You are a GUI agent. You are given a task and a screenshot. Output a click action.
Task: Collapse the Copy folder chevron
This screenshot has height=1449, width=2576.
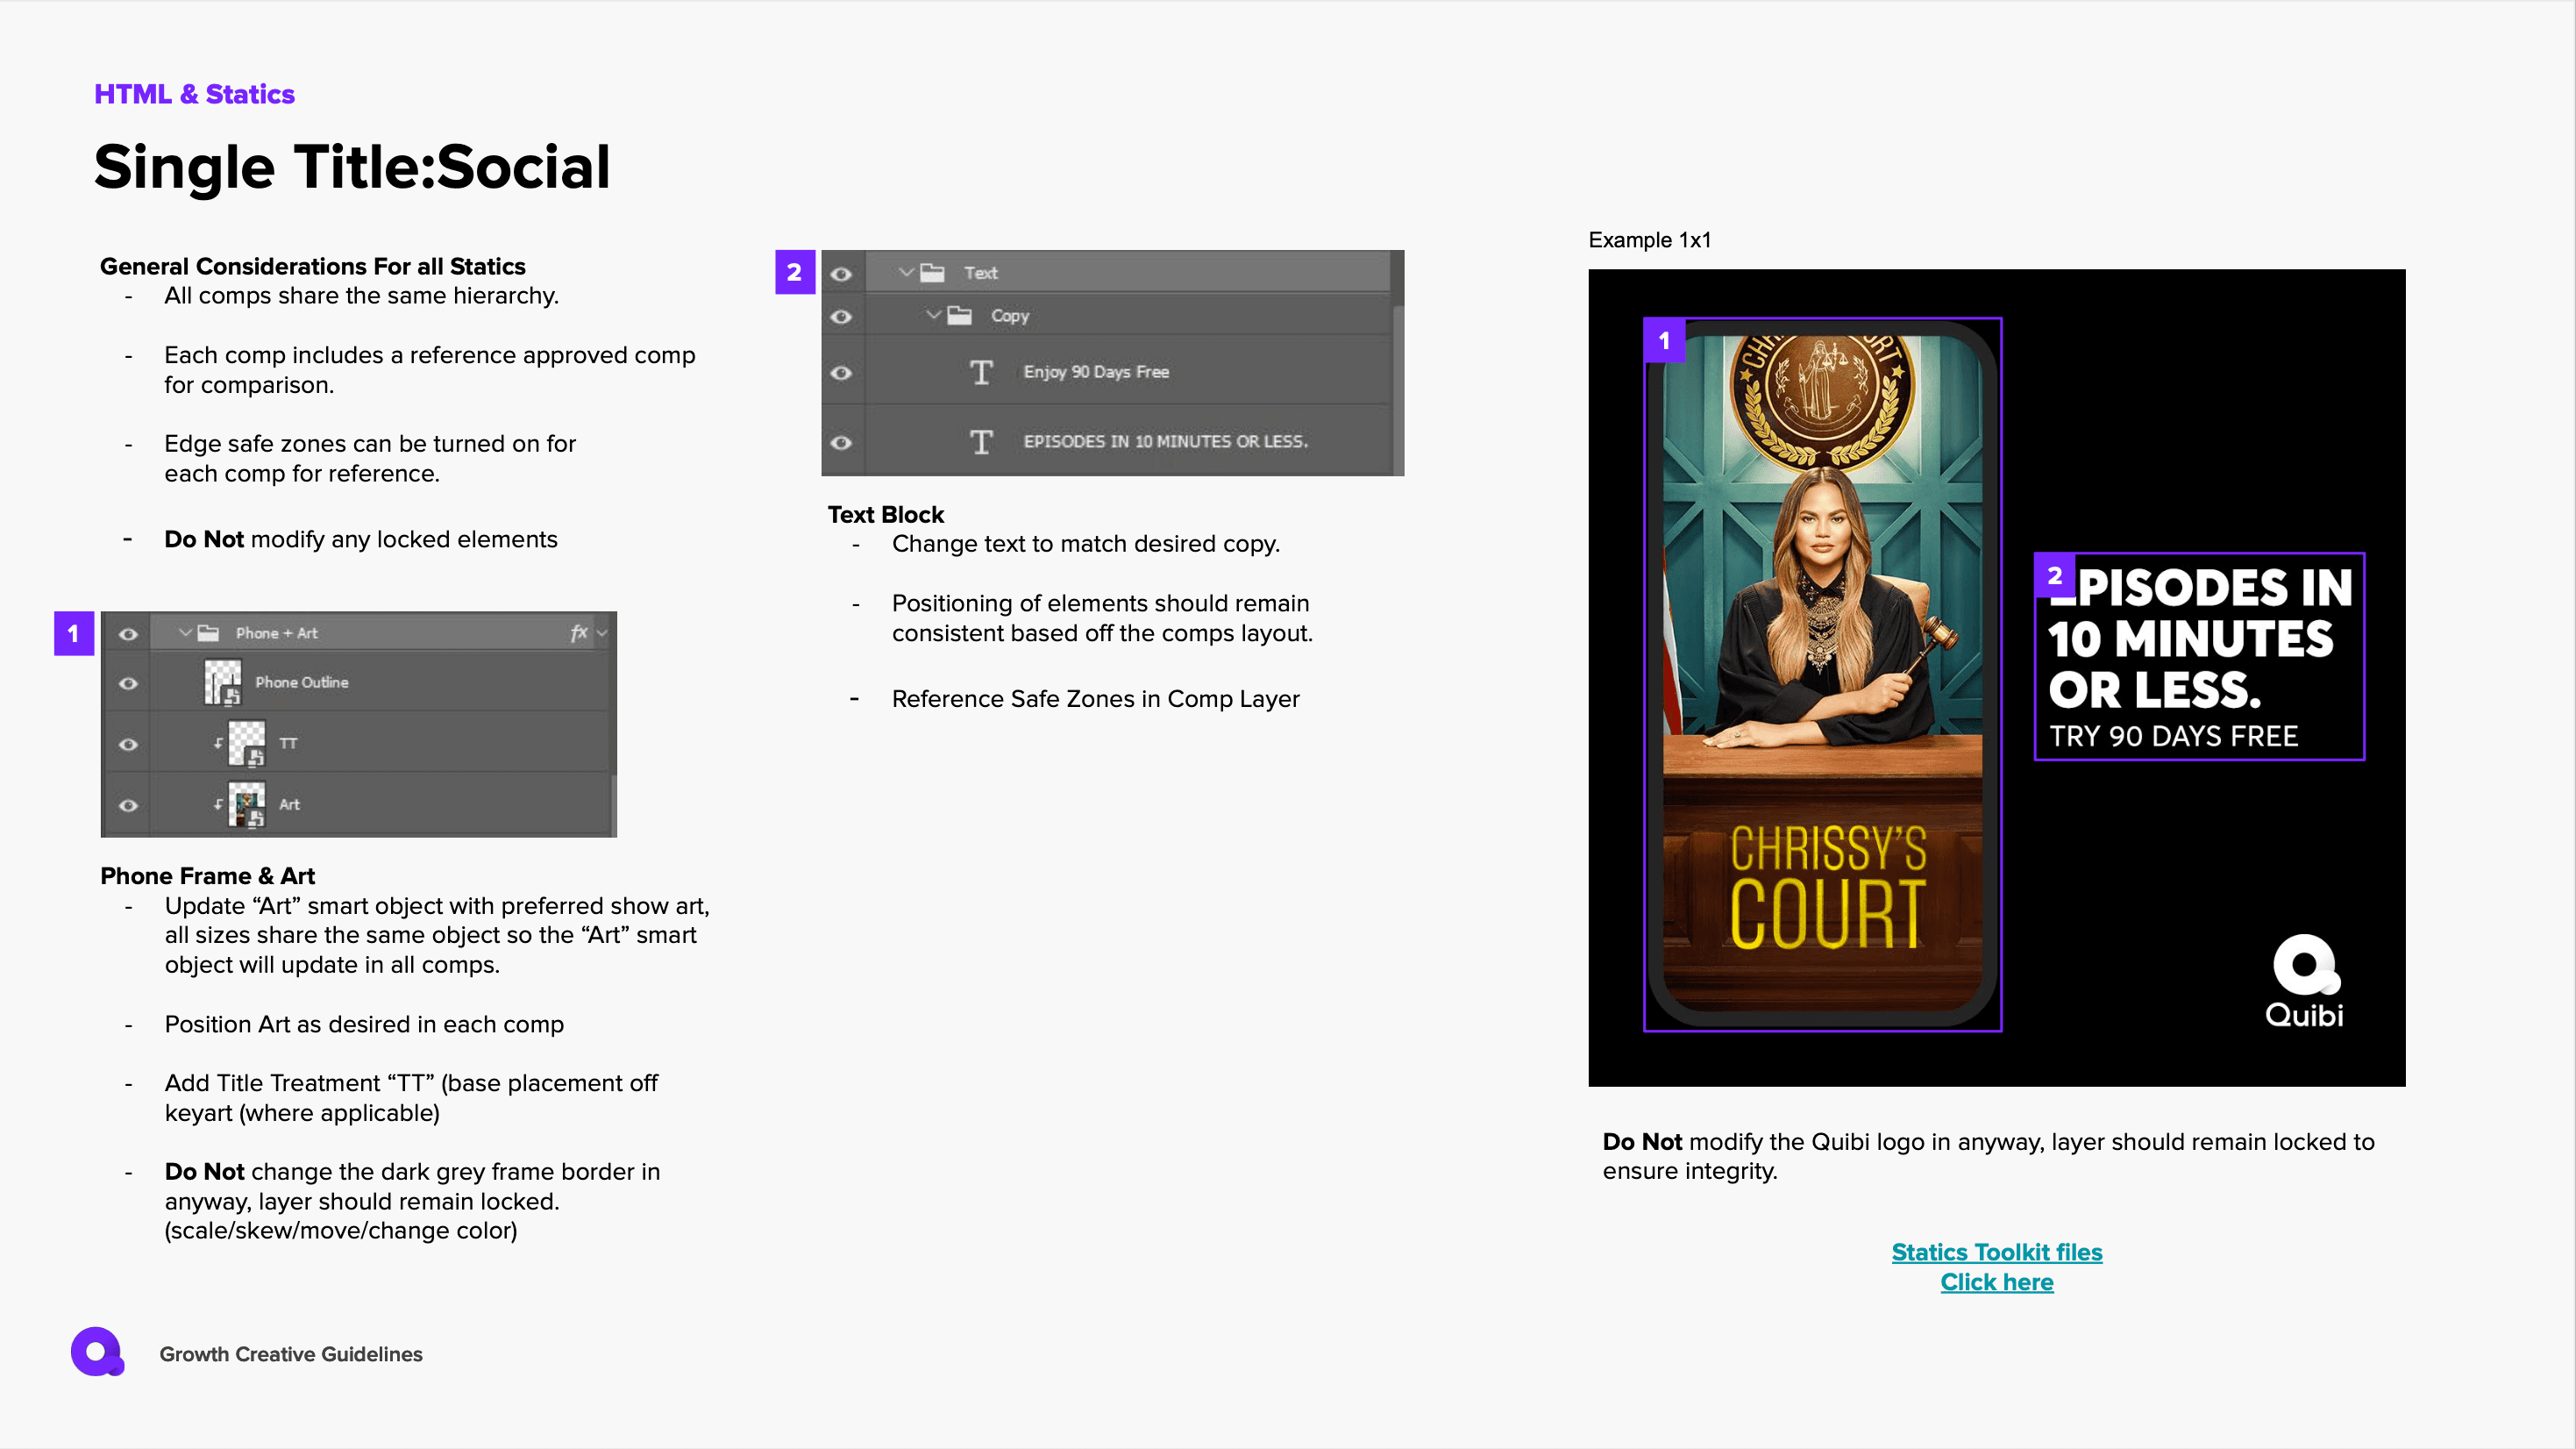click(x=933, y=315)
